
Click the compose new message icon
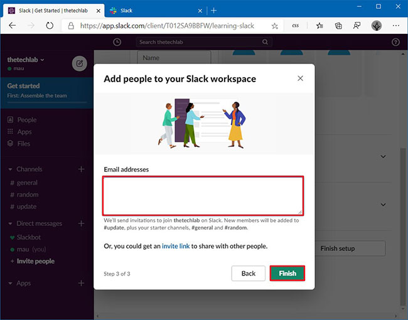[x=79, y=63]
